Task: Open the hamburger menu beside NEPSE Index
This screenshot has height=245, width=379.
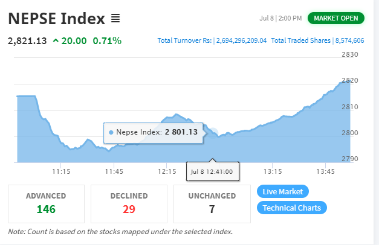Action: [115, 19]
